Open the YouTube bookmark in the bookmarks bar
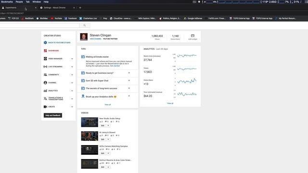 (56, 18)
